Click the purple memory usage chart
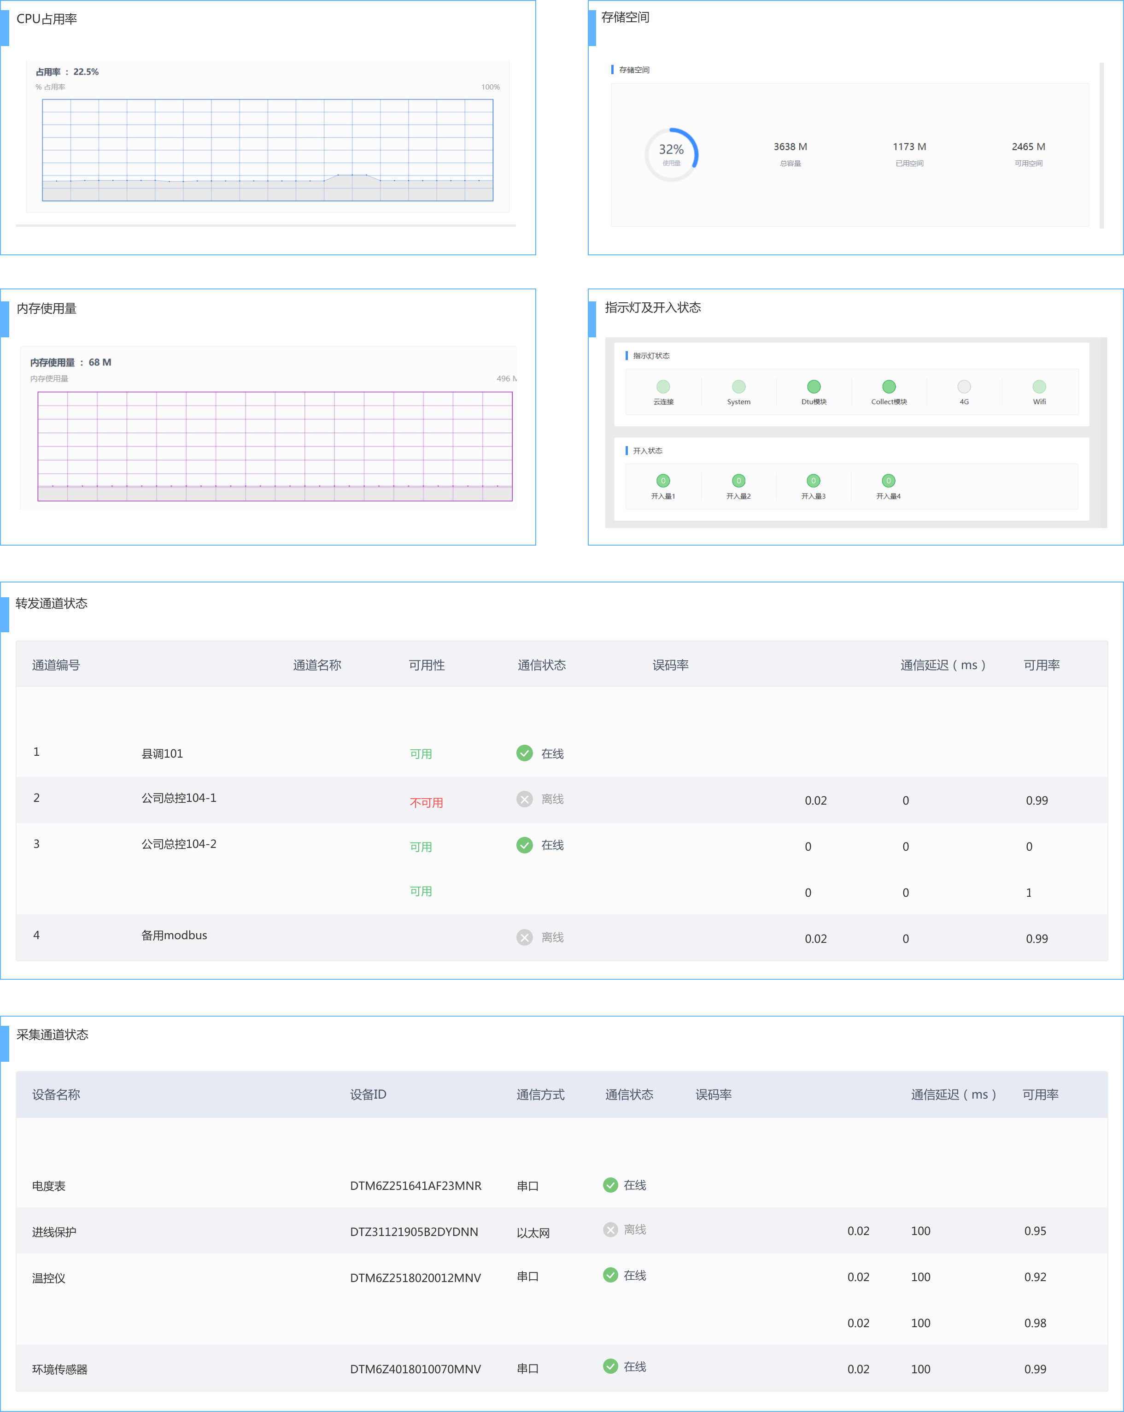 click(275, 446)
